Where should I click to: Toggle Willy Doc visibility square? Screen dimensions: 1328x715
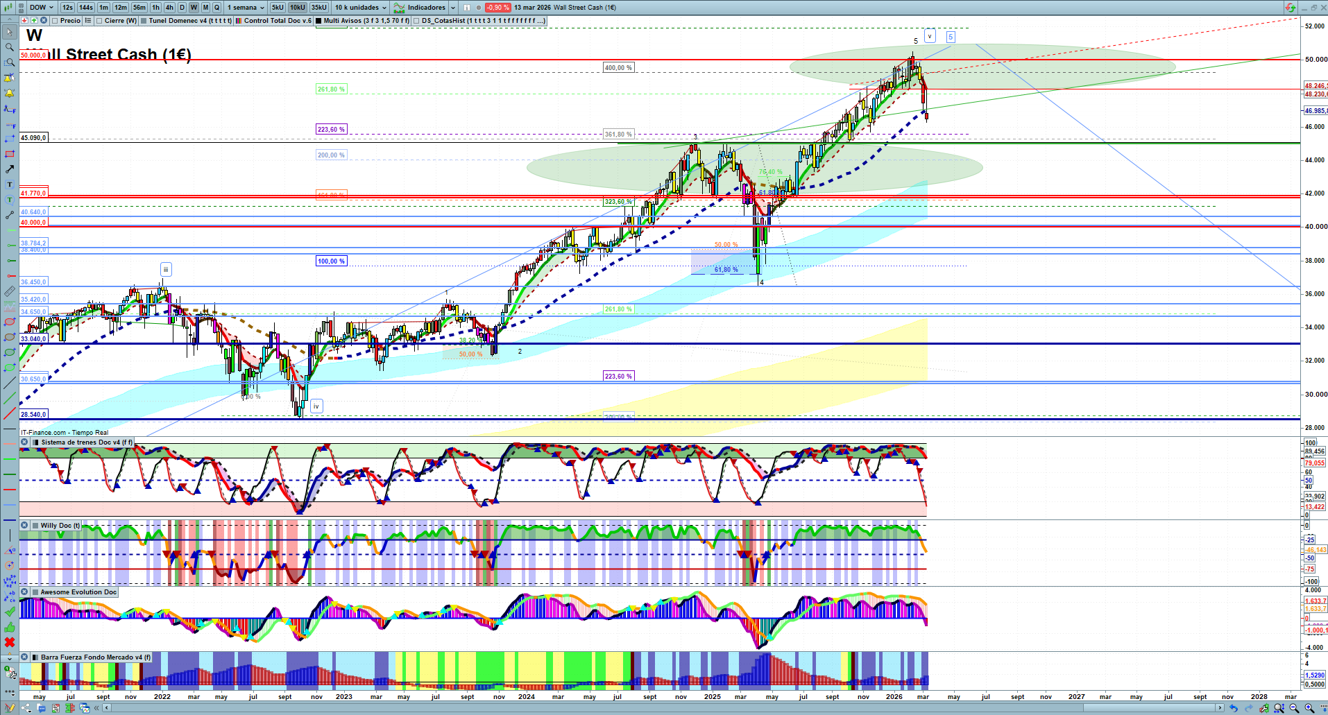click(x=36, y=526)
